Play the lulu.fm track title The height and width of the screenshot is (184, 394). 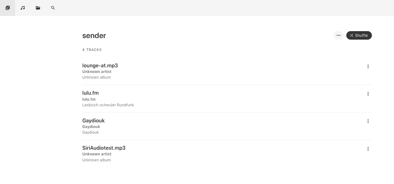[90, 93]
